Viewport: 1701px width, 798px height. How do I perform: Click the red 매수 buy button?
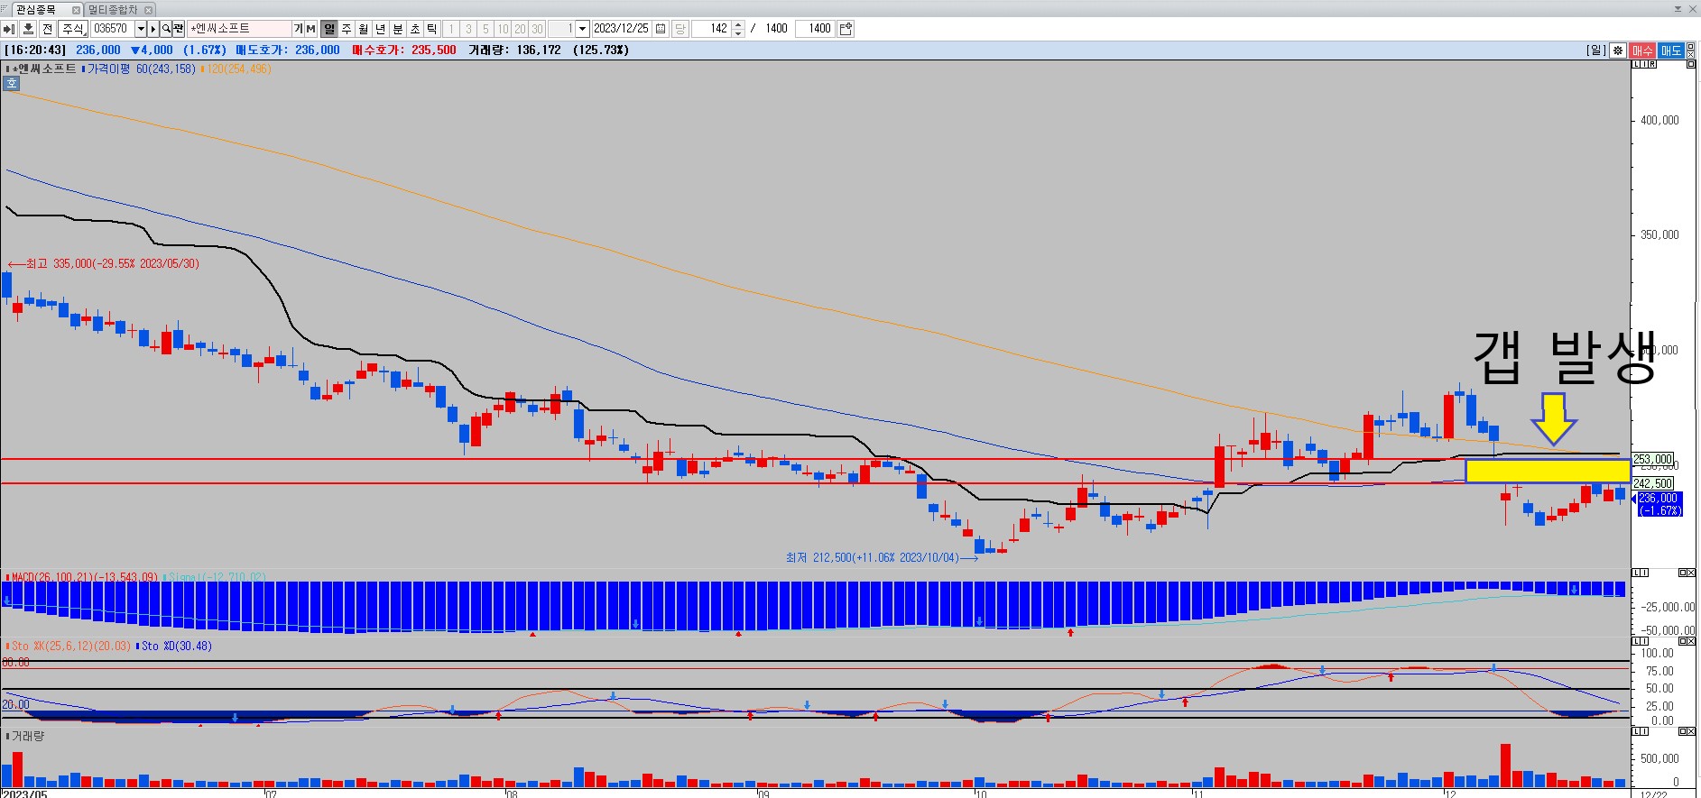(1642, 50)
